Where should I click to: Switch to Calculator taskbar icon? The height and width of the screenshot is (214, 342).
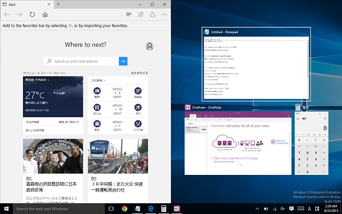[x=164, y=209]
